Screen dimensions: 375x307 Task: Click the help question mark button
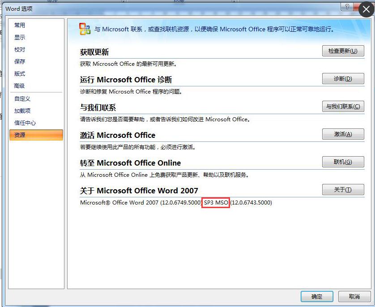pyautogui.click(x=347, y=7)
